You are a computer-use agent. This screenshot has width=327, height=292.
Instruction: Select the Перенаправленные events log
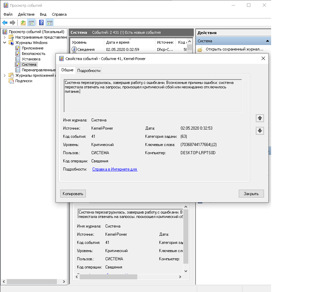(x=38, y=70)
